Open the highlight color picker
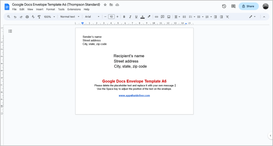273x146 pixels. point(149,17)
